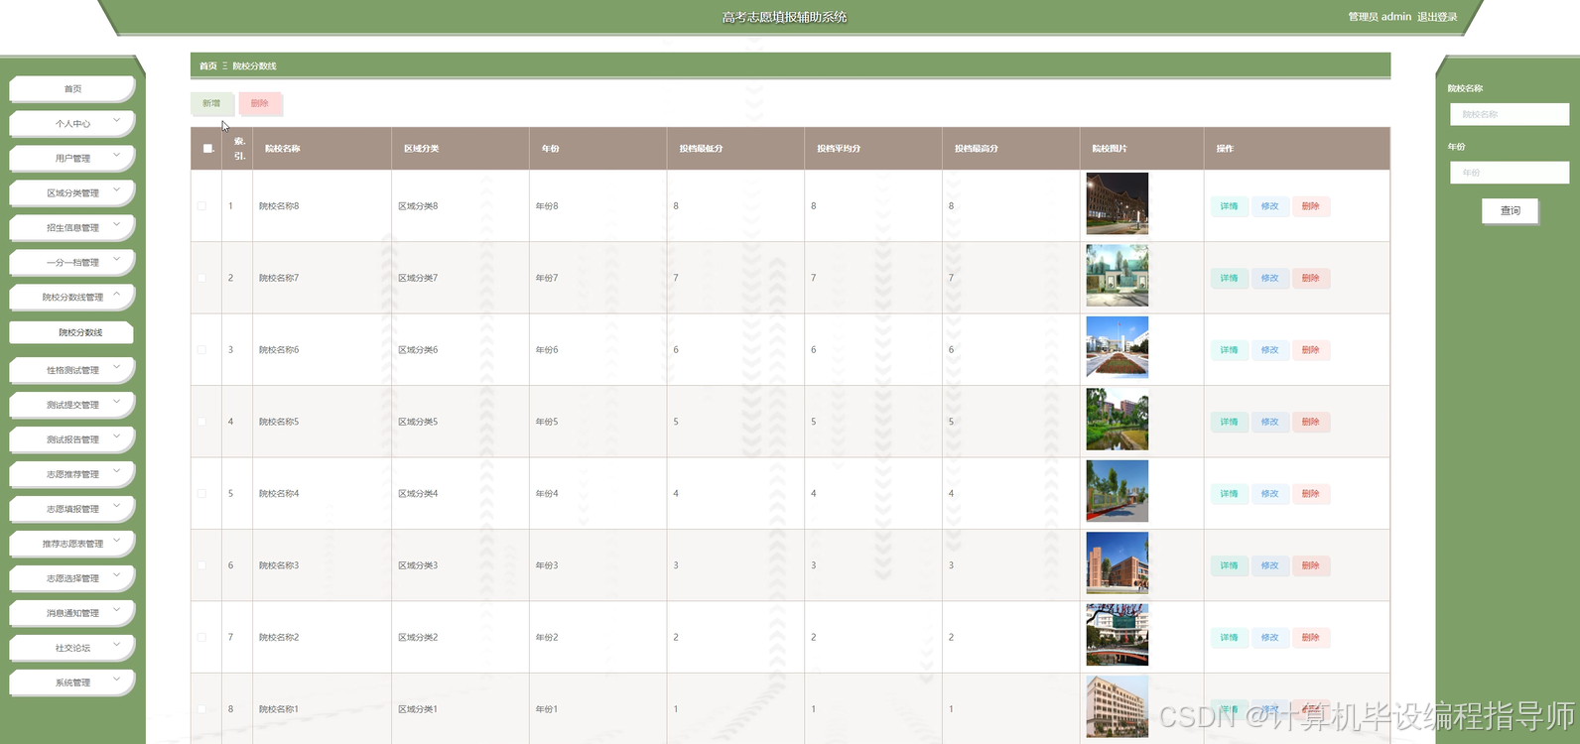
Task: Check the row checkbox for 院校名称6
Action: [x=201, y=350]
